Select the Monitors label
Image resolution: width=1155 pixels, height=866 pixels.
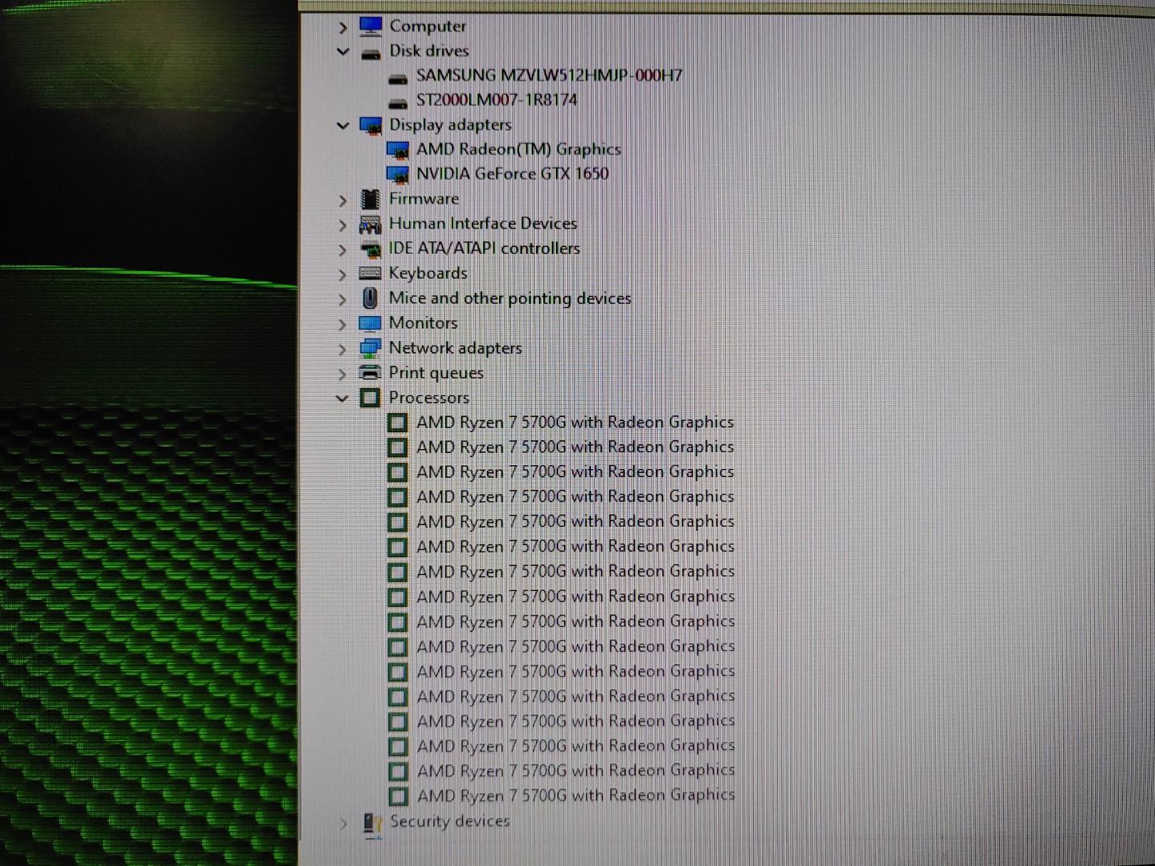pos(423,323)
